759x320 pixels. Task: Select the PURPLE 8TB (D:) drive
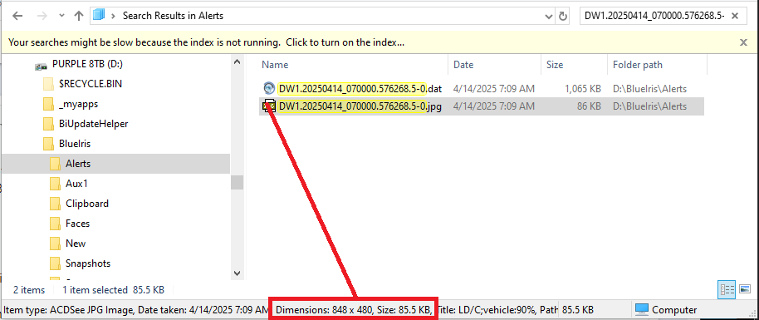pos(84,63)
